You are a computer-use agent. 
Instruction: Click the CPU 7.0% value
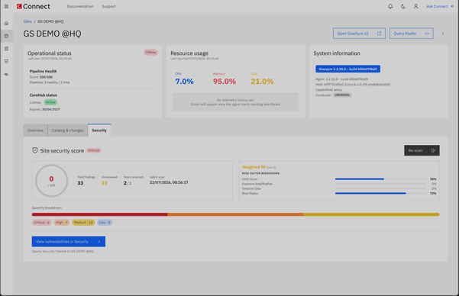point(184,82)
